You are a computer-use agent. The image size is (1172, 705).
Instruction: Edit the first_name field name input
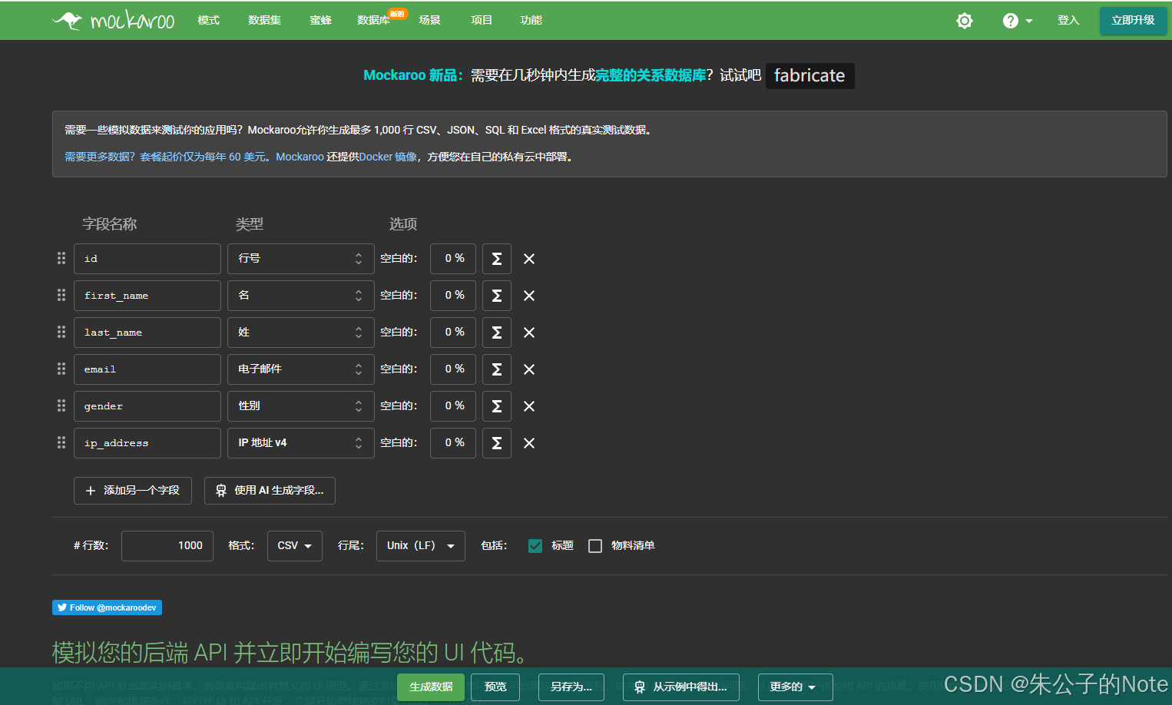click(147, 296)
